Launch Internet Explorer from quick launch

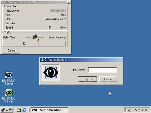24,110
